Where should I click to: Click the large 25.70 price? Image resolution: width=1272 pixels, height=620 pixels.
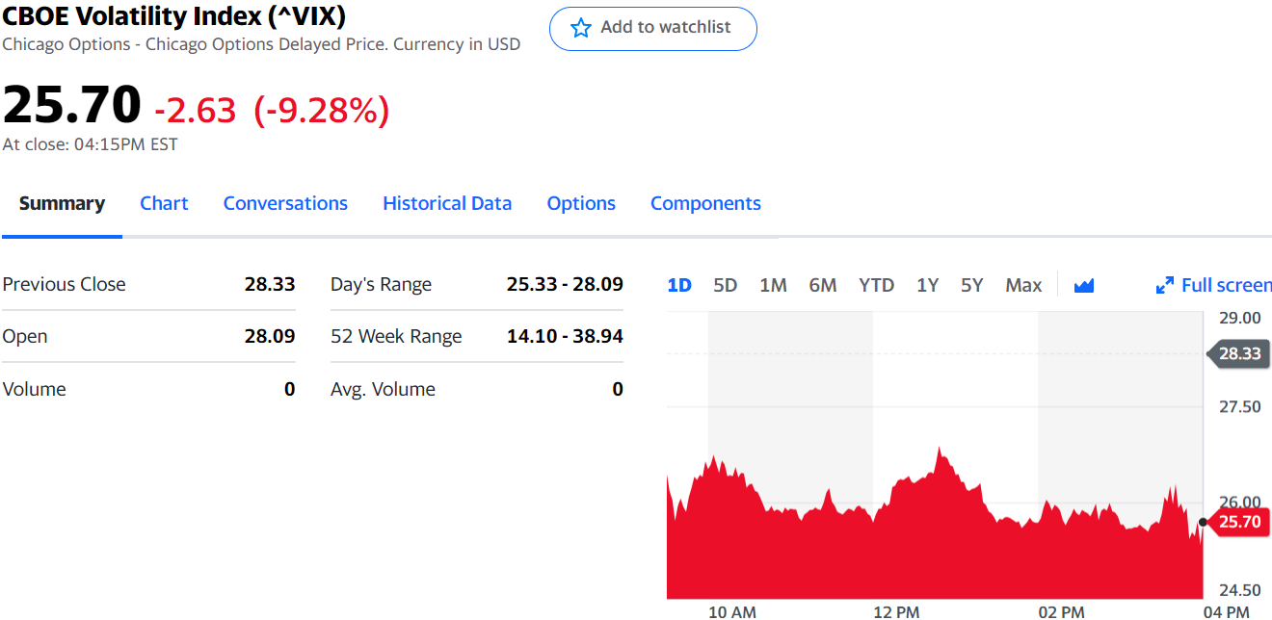72,105
